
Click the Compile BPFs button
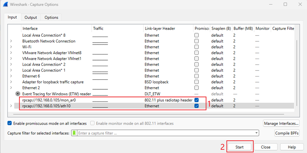pyautogui.click(x=287, y=133)
